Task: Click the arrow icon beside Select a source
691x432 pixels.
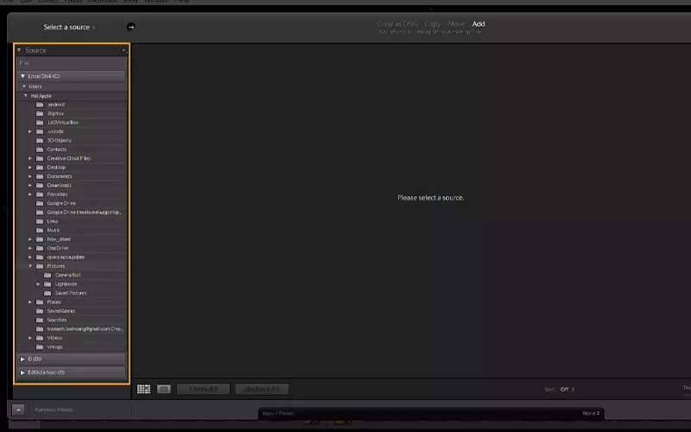Action: (131, 27)
